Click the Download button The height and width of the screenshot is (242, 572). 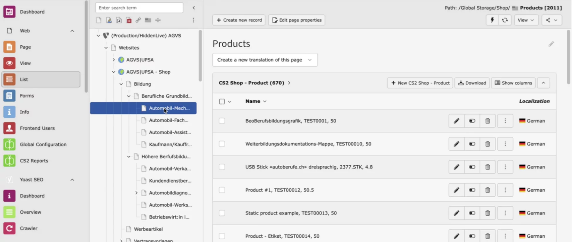tap(472, 83)
